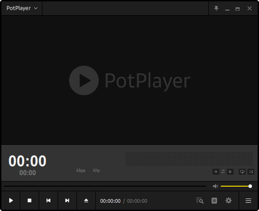Set volume on the yellow slider
Viewport: 259px width, 211px height.
[236, 186]
